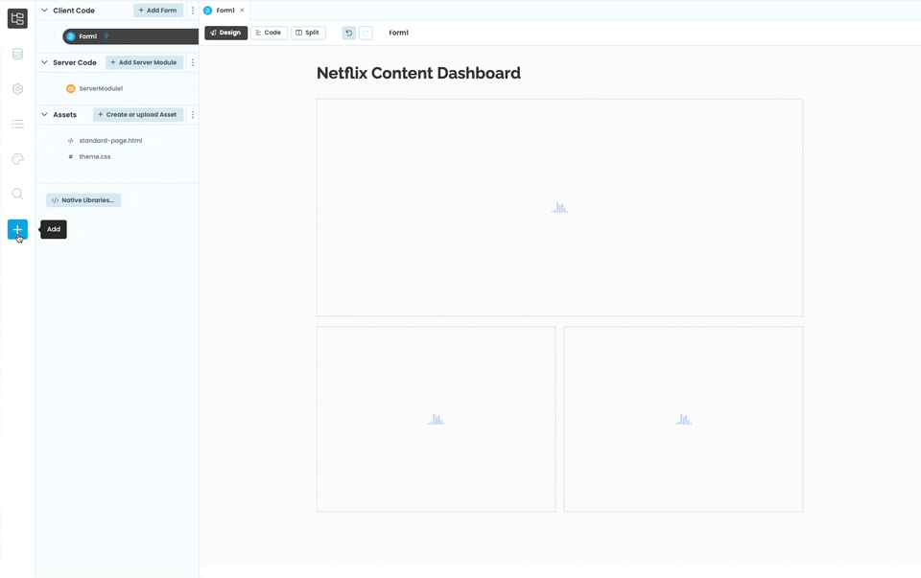Select the Netflix Content Dashboard heading
Viewport: 921px width, 578px height.
(x=418, y=74)
